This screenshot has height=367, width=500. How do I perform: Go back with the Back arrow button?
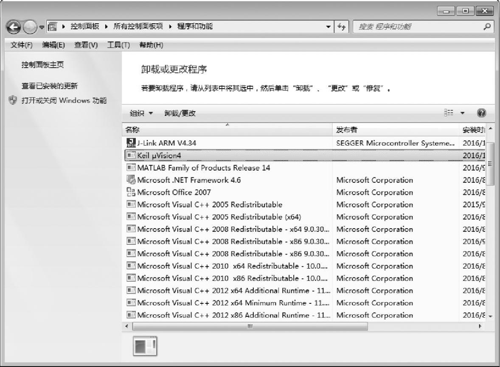point(14,27)
